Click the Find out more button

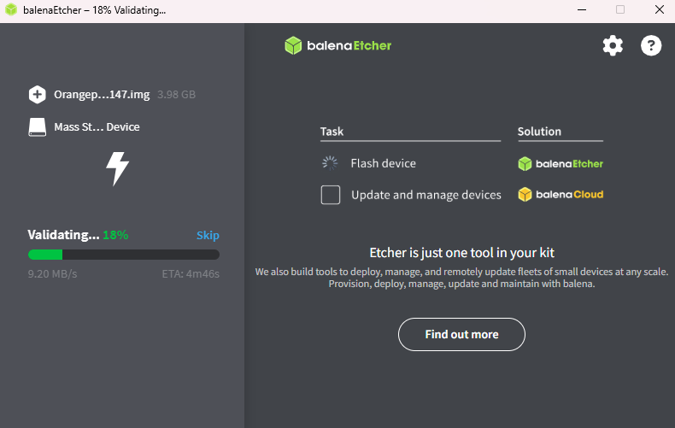[x=461, y=334]
